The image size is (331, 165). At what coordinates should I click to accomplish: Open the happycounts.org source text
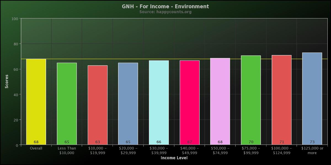point(165,12)
